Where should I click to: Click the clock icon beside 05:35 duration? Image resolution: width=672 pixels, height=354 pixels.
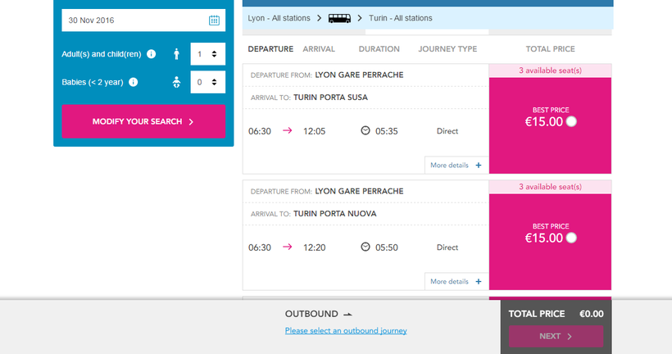pyautogui.click(x=366, y=130)
